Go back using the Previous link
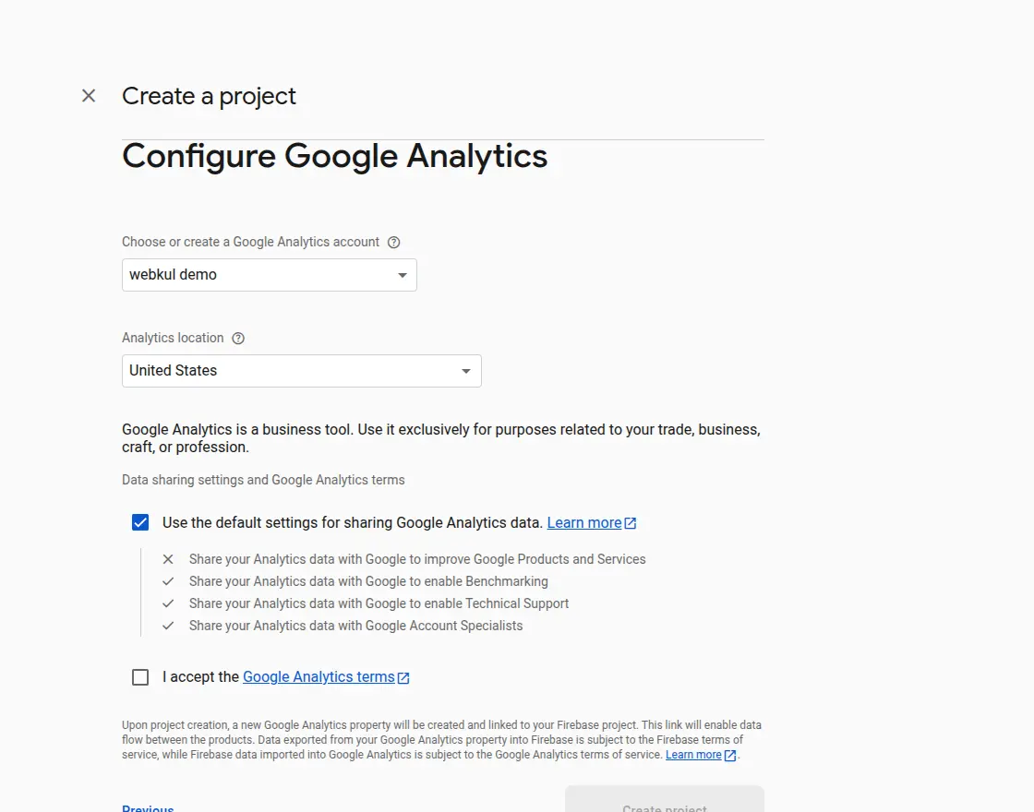The height and width of the screenshot is (812, 1034). [148, 807]
